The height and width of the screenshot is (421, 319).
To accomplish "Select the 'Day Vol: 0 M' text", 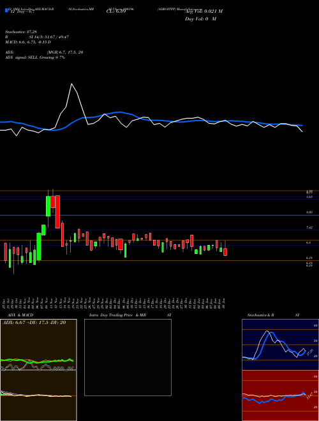I will pyautogui.click(x=200, y=18).
